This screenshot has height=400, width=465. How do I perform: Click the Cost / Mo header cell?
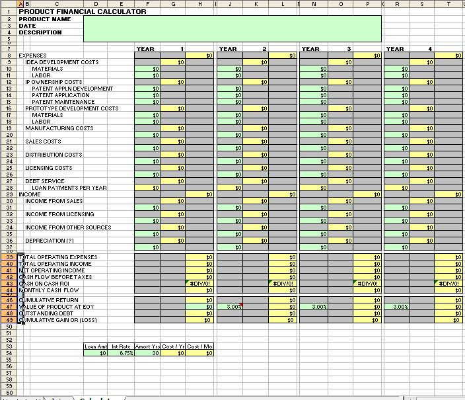199,346
